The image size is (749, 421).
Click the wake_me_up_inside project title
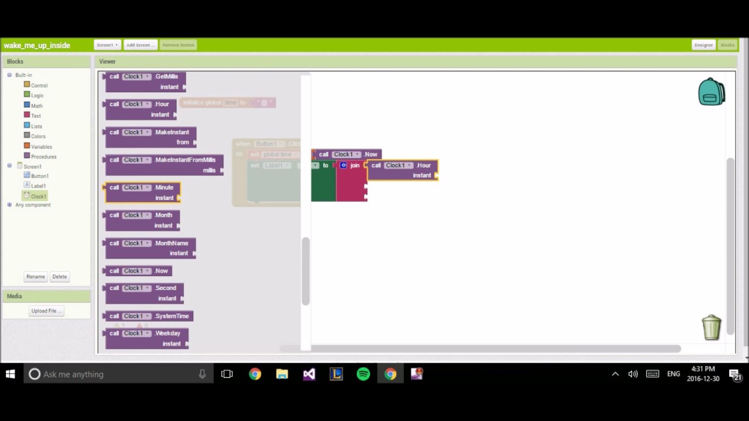(x=37, y=45)
